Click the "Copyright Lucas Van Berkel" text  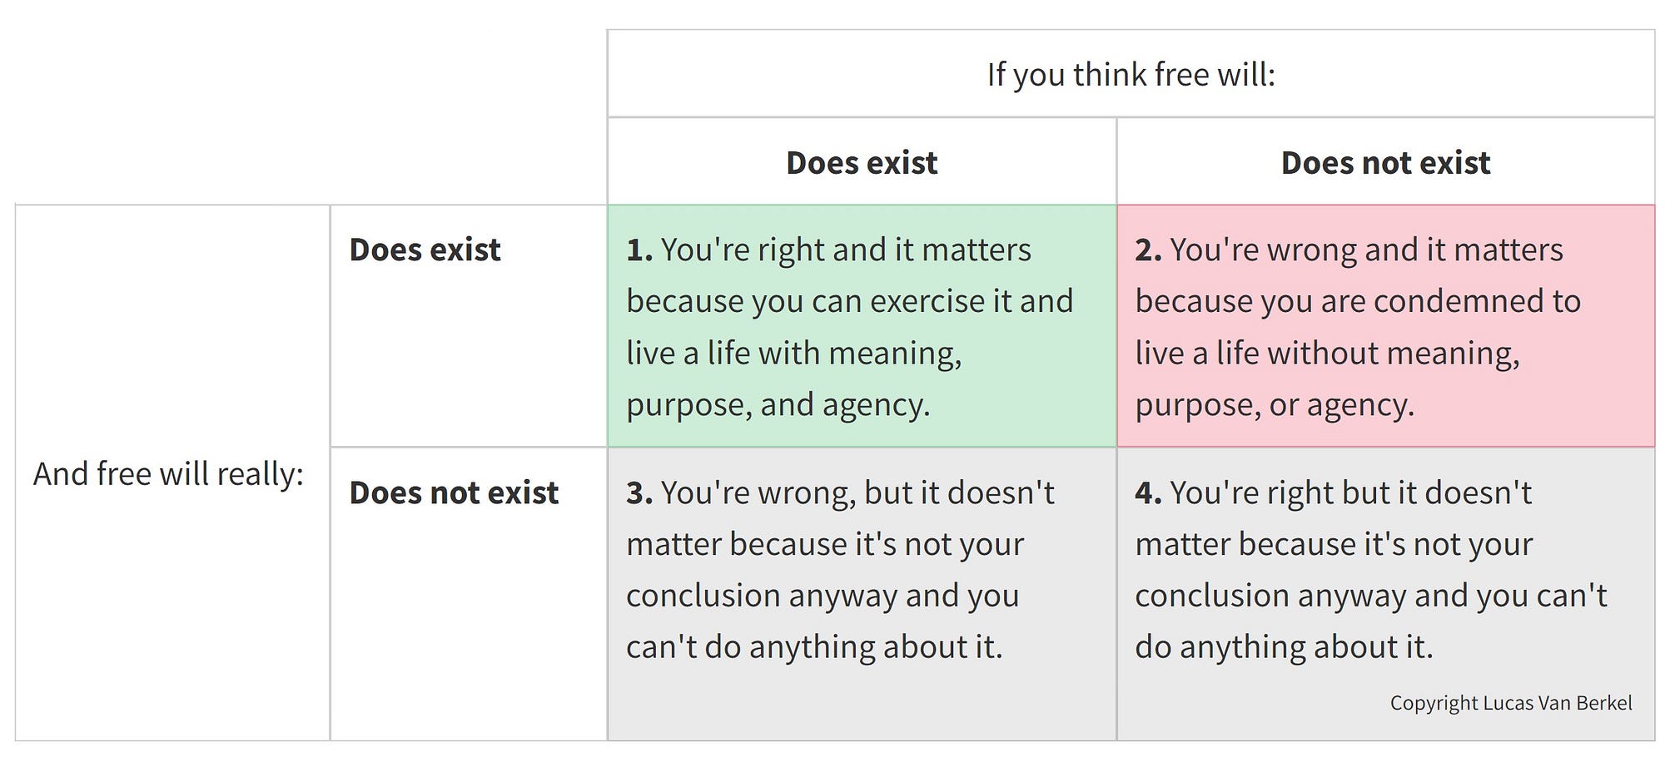tap(1510, 703)
